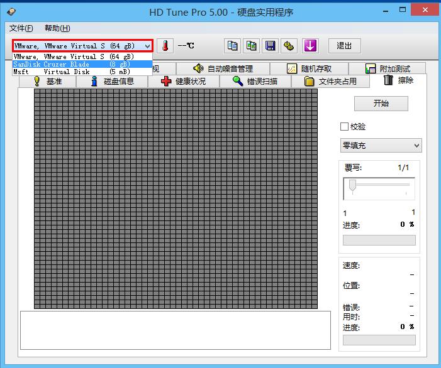
Task: Click the thermometer temperature icon
Action: [x=165, y=46]
